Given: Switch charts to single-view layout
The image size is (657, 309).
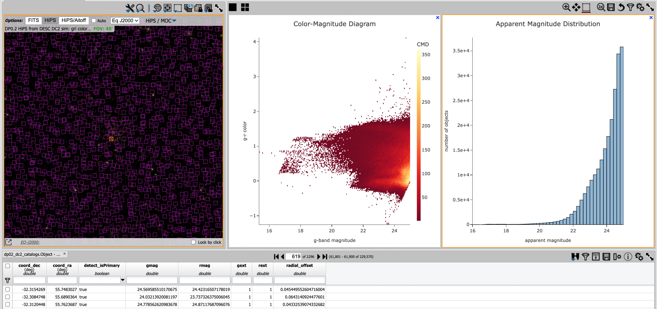Looking at the screenshot, I should coord(233,7).
